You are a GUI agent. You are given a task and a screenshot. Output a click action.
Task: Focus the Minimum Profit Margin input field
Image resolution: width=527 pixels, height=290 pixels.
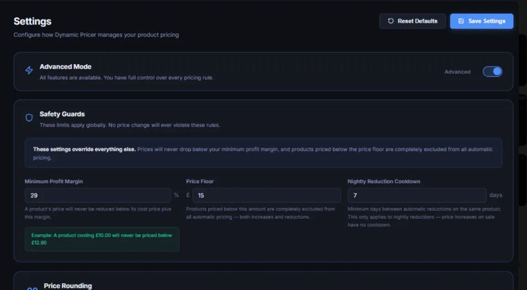(98, 195)
